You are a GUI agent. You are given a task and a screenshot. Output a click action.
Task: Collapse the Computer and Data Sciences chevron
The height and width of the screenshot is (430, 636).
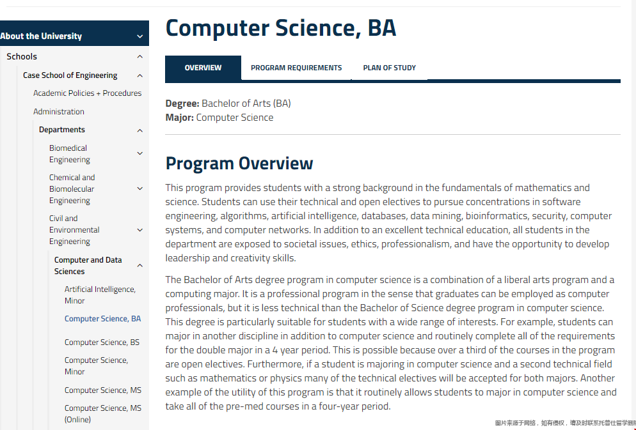click(x=139, y=265)
